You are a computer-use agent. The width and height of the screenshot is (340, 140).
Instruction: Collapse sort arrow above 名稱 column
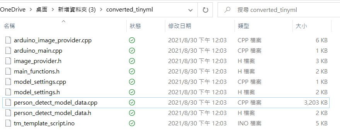coord(63,21)
